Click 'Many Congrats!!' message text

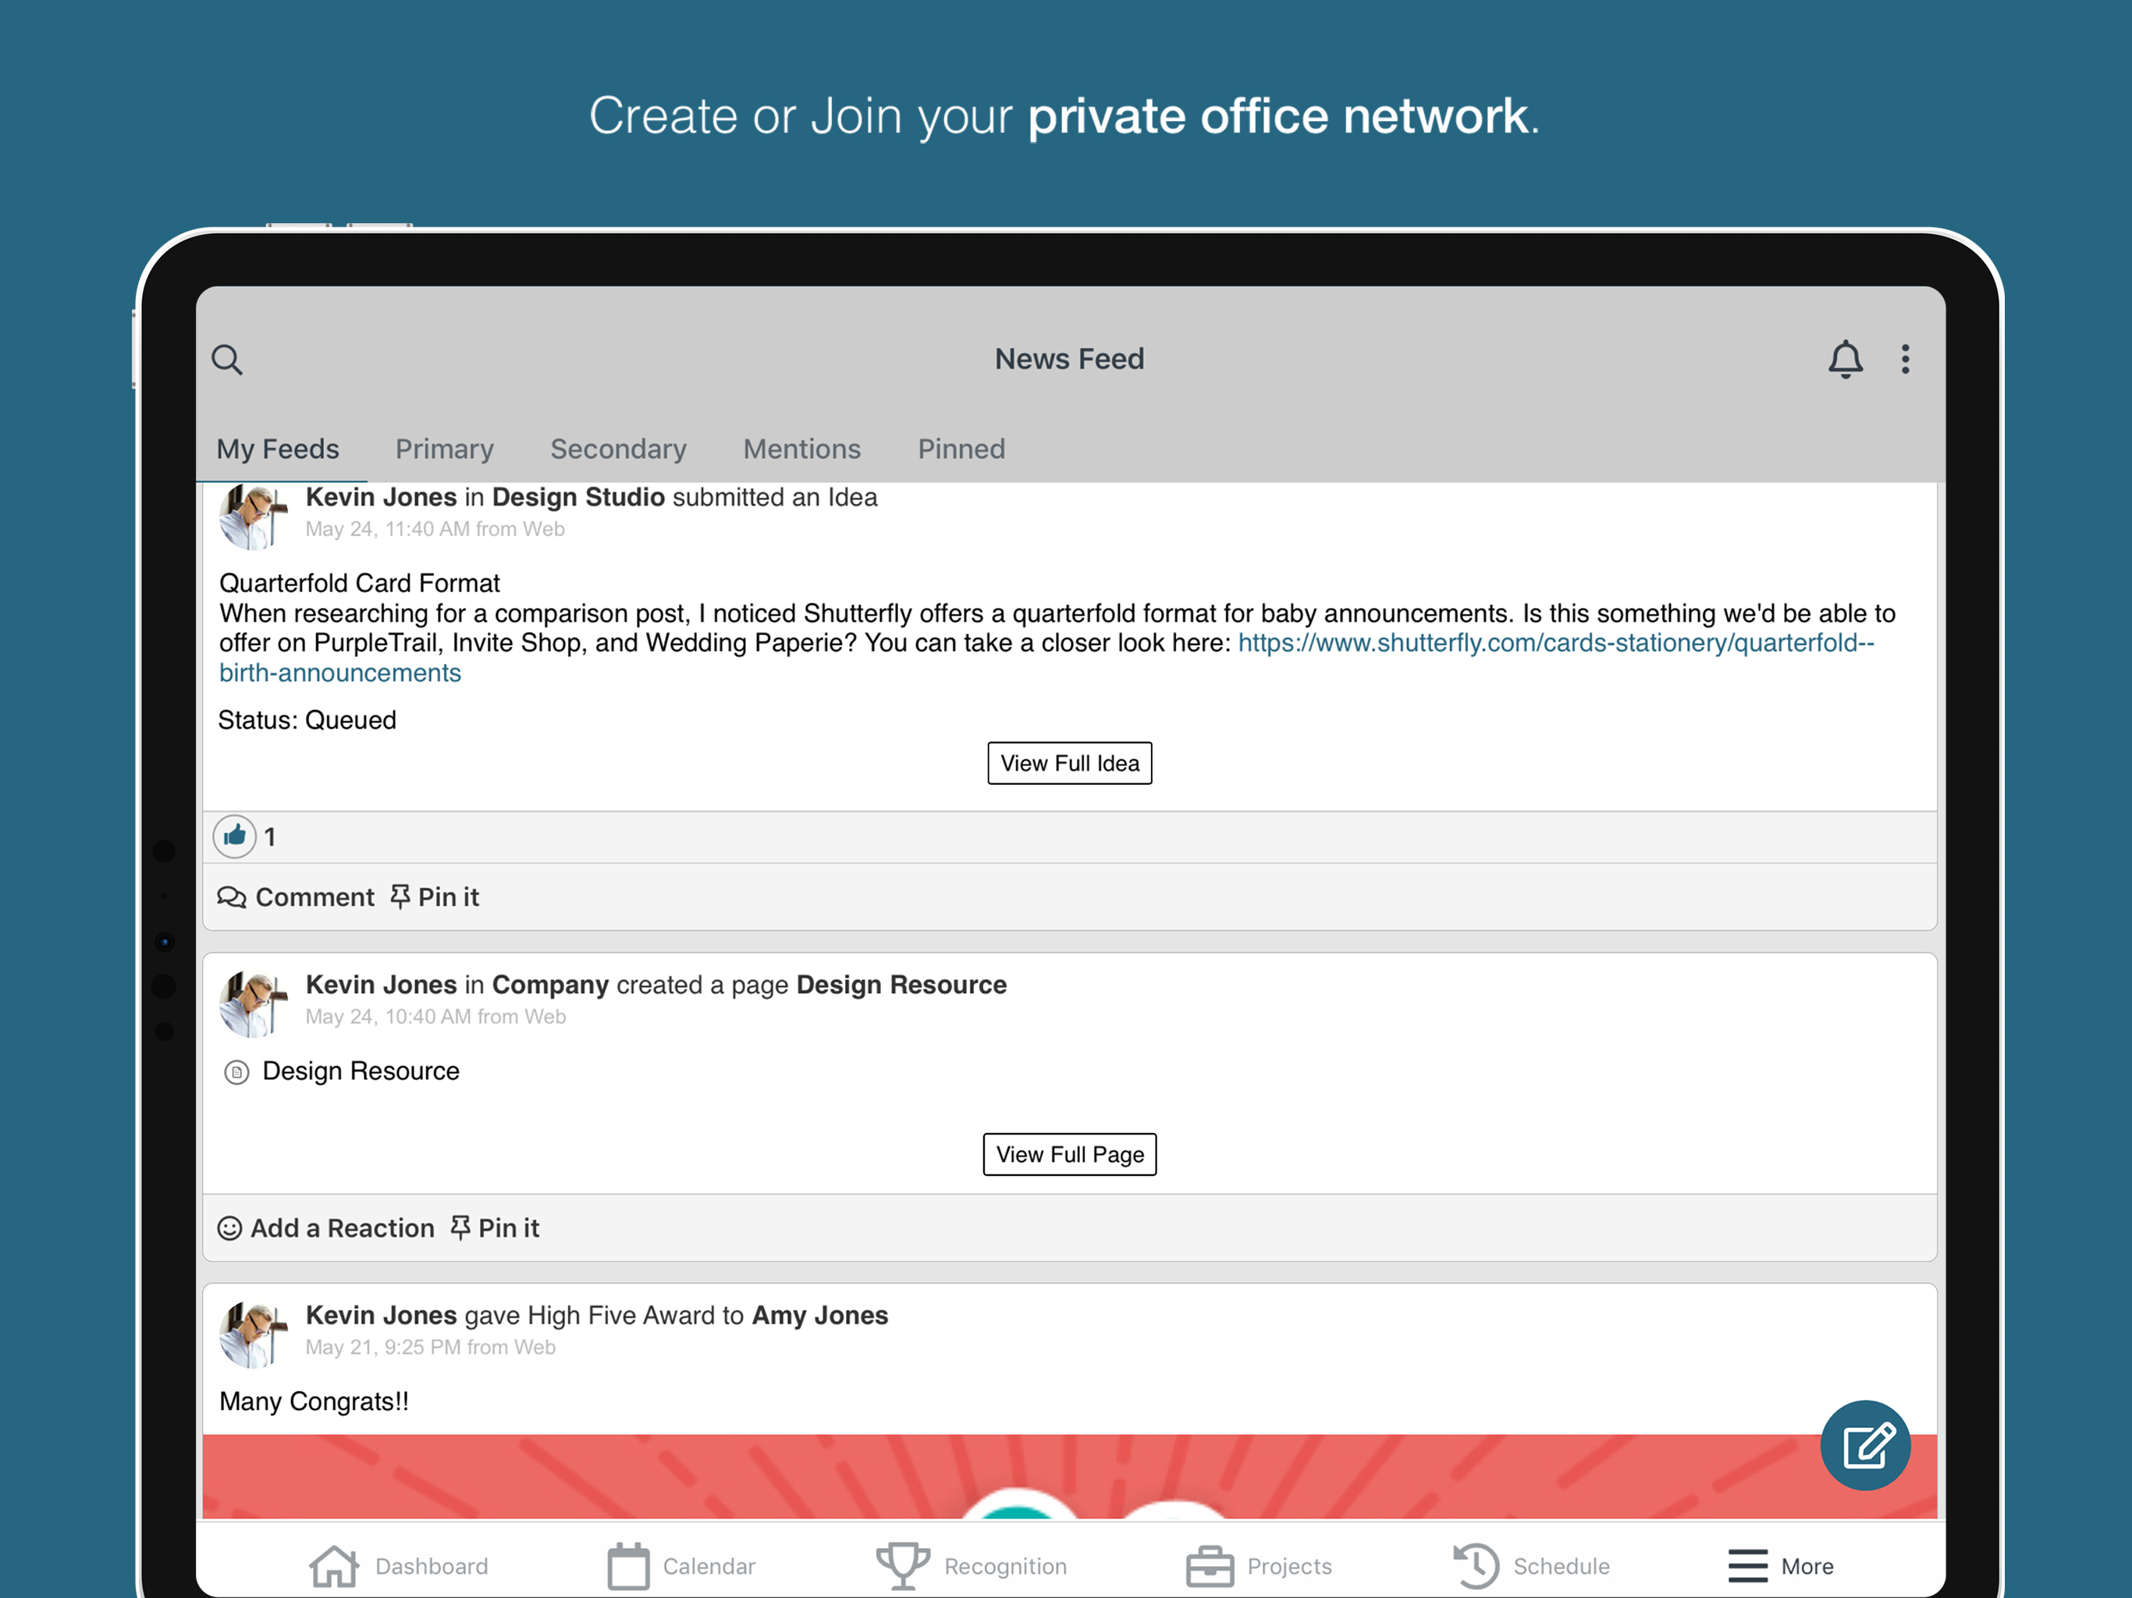pos(314,1401)
